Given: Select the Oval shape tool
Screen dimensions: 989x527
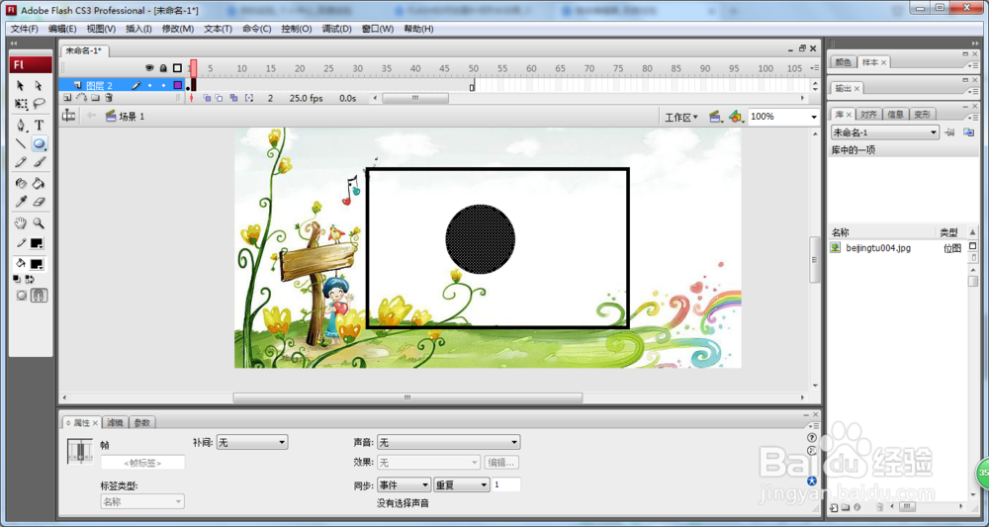Looking at the screenshot, I should click(x=40, y=143).
